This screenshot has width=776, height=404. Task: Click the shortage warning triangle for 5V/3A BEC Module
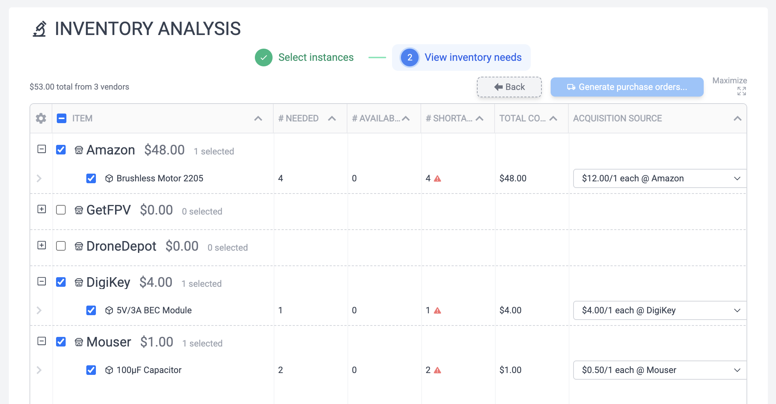(x=437, y=310)
